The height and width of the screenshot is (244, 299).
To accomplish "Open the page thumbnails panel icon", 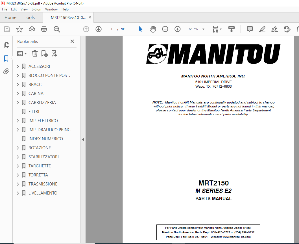I will coord(6,45).
